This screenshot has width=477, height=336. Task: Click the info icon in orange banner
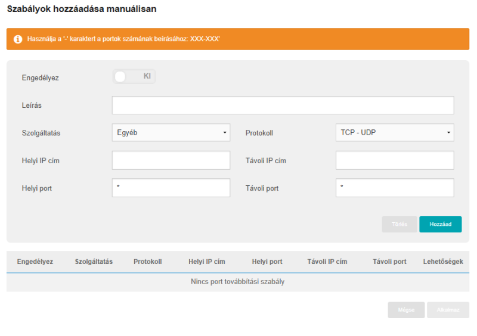tap(18, 39)
